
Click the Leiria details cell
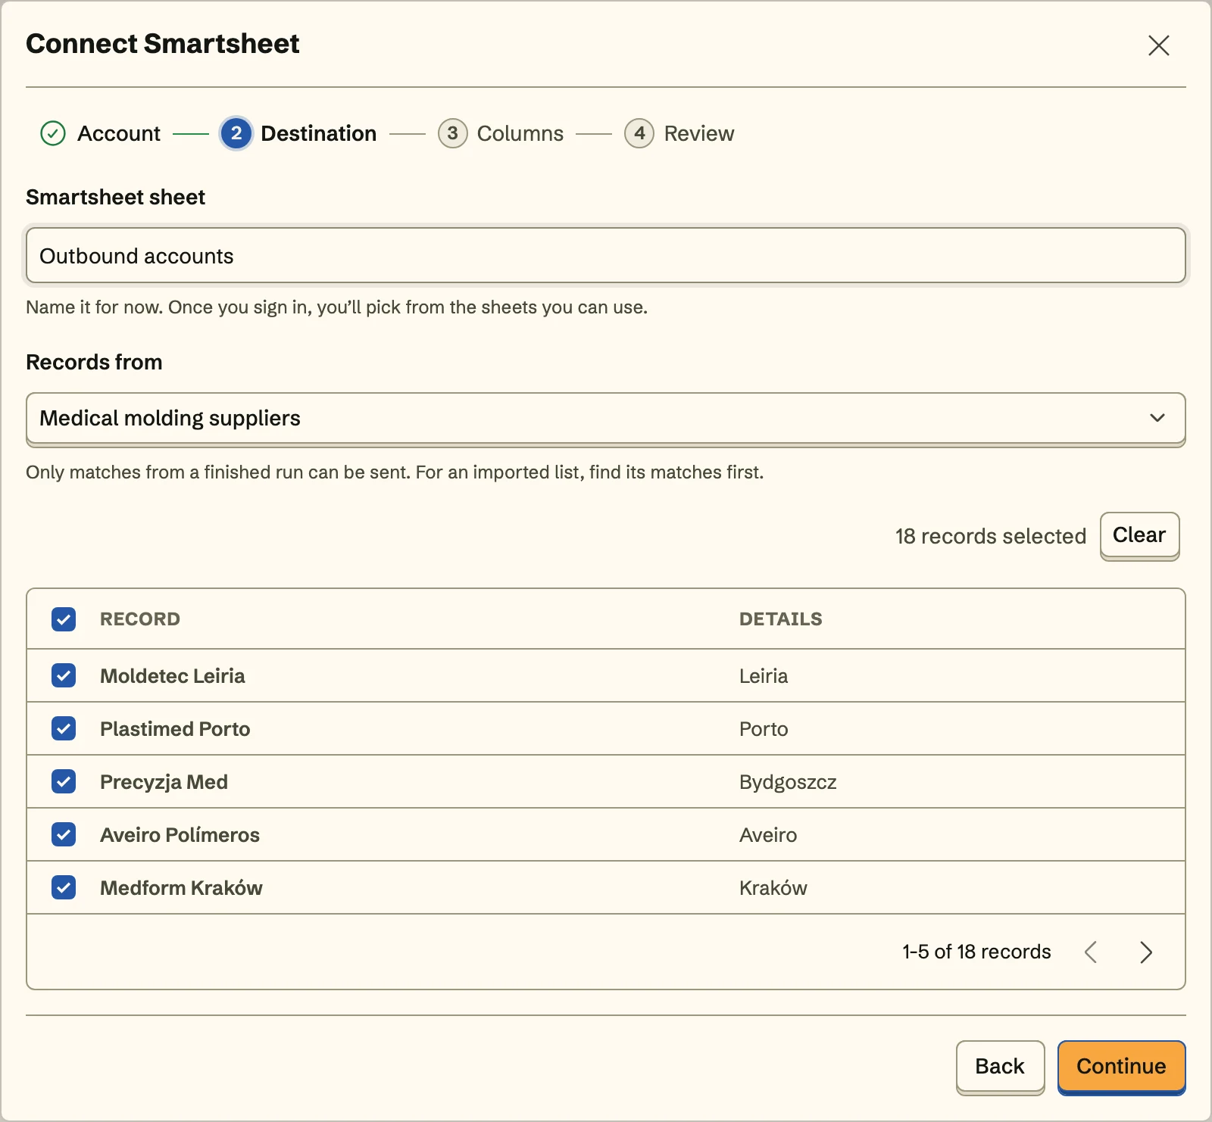coord(764,676)
